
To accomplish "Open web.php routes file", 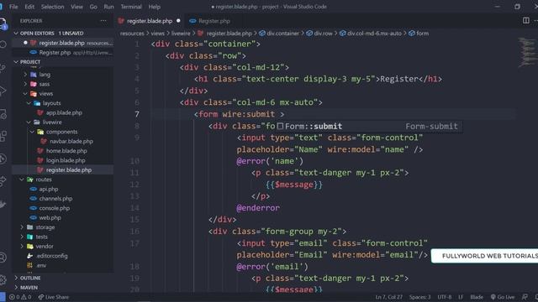I will 50,218.
